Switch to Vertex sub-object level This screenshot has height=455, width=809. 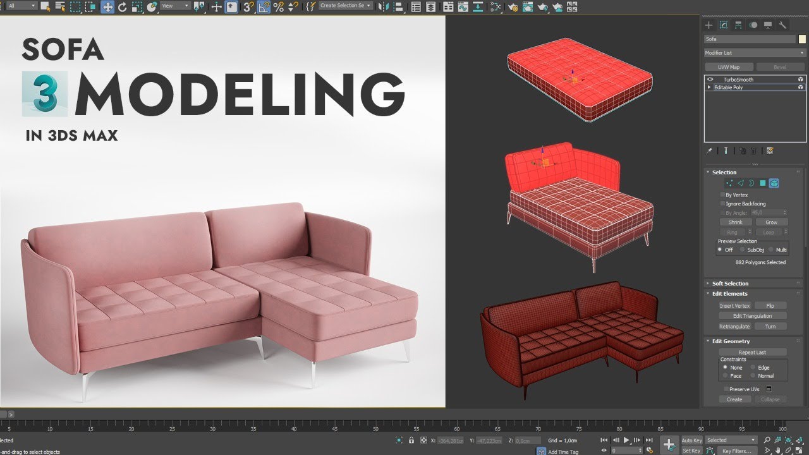click(729, 183)
